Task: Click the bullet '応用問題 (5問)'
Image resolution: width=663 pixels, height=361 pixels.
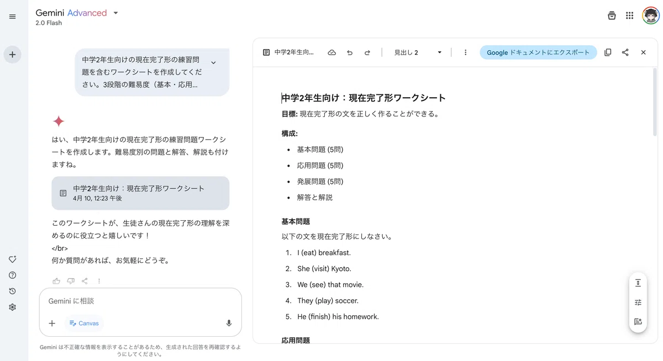Action: coord(320,166)
